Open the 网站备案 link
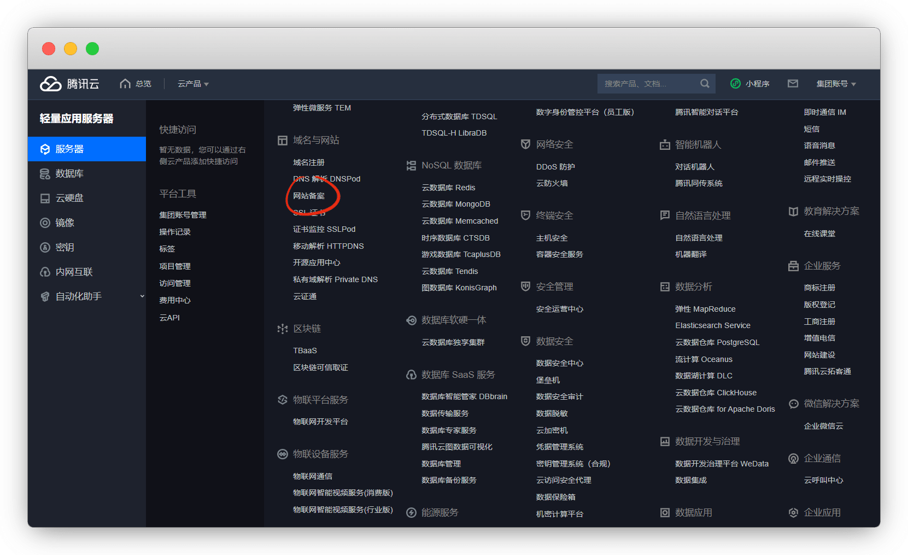 309,196
